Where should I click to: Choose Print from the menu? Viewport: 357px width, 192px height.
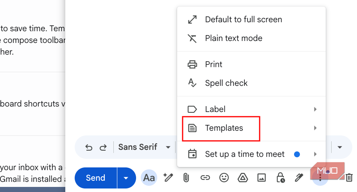pyautogui.click(x=251, y=64)
